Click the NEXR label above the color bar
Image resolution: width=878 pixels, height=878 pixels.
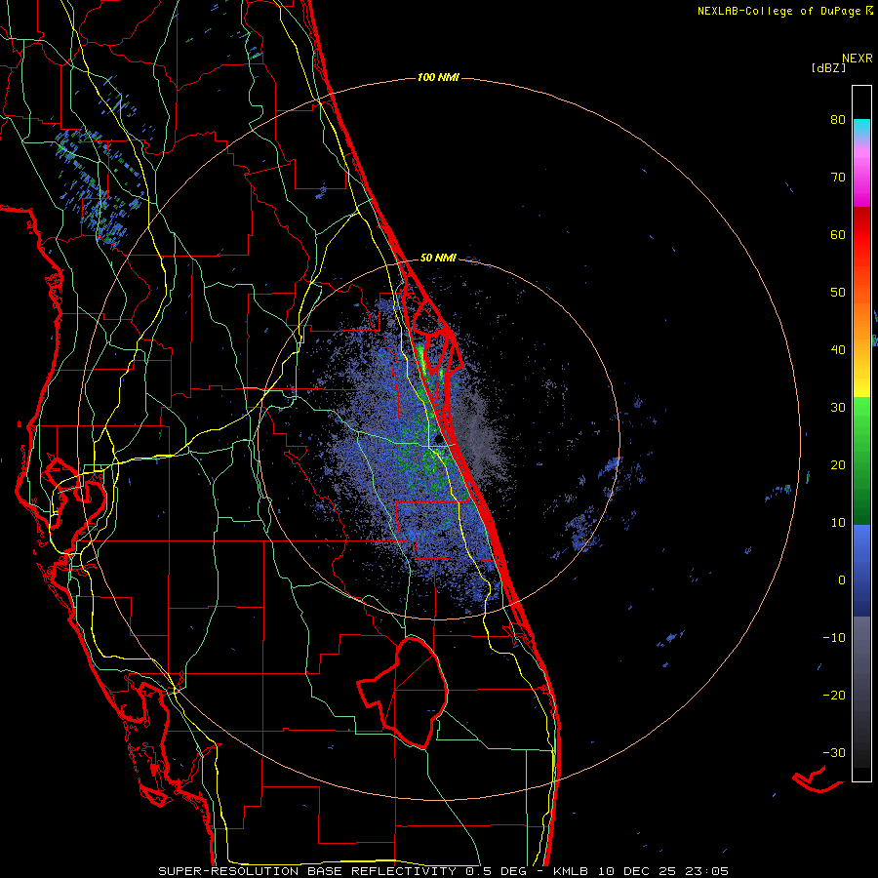[x=857, y=59]
